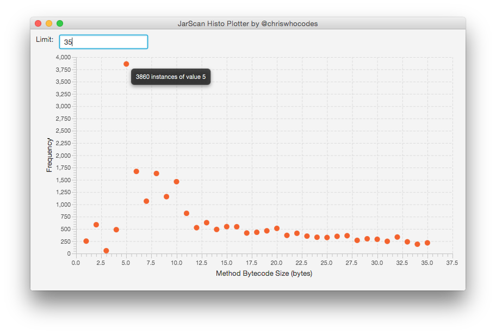Select the data point at bytecode size 20

point(277,228)
